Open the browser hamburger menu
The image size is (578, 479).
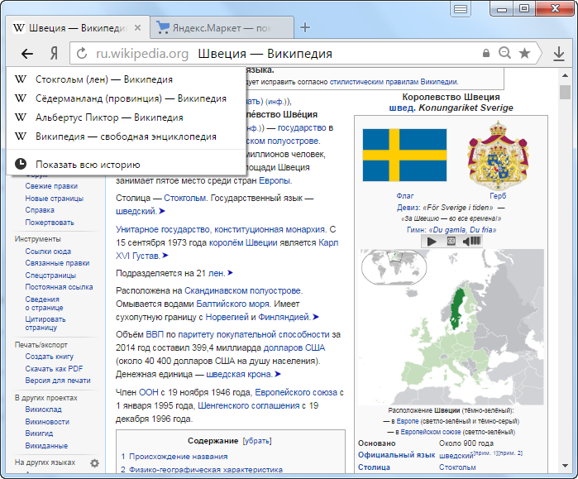(462, 7)
